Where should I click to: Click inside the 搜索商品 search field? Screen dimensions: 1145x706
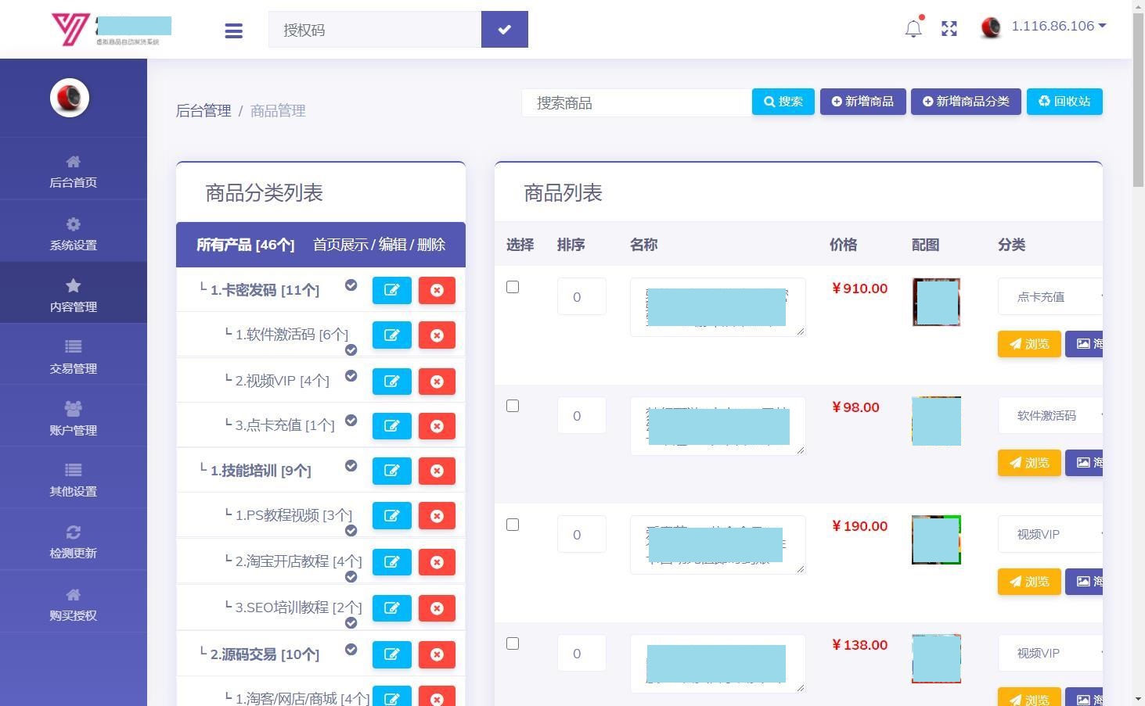(x=636, y=102)
